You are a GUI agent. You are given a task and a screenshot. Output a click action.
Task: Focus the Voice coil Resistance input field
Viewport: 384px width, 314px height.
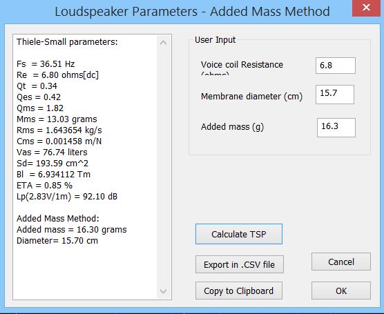[x=336, y=66]
